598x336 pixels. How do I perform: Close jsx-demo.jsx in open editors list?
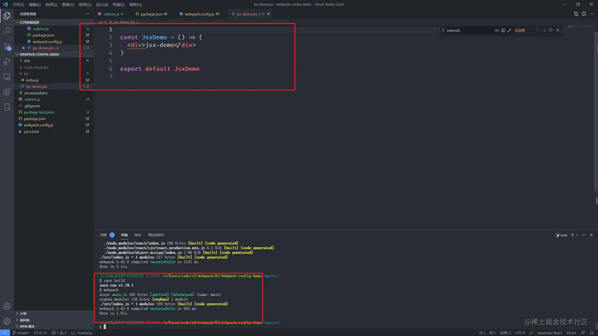[23, 48]
